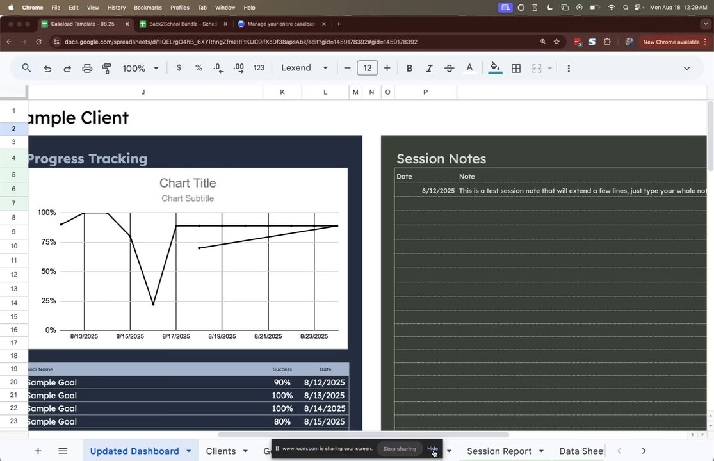Select the Updated Dashboard sheet tab

click(134, 451)
